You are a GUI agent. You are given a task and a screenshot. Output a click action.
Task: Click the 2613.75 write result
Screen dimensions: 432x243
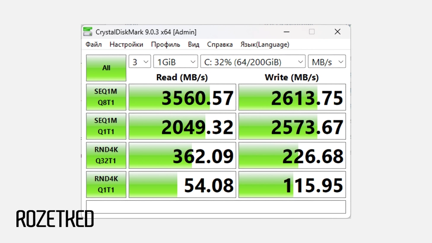pyautogui.click(x=292, y=97)
